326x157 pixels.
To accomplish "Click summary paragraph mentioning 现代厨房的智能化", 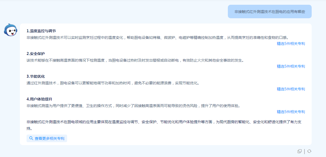I will point(164,125).
